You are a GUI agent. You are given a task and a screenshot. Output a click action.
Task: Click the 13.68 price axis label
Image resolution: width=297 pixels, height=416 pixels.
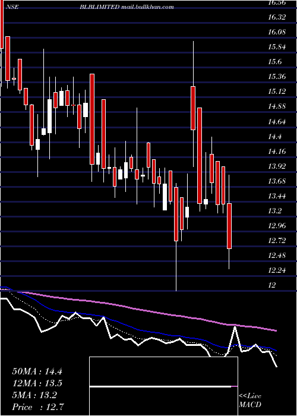(x=277, y=181)
